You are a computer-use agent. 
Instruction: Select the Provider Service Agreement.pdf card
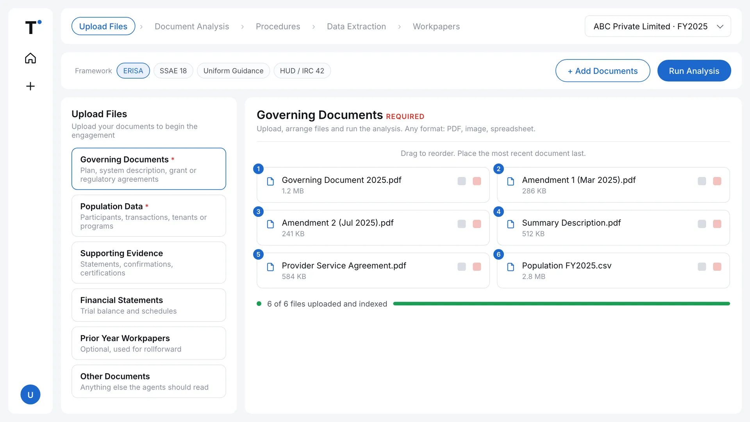(373, 270)
